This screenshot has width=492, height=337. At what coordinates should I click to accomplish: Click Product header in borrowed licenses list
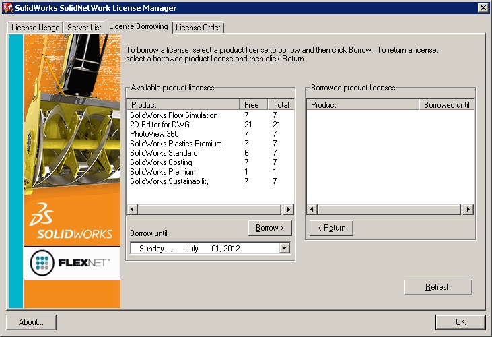[363, 104]
